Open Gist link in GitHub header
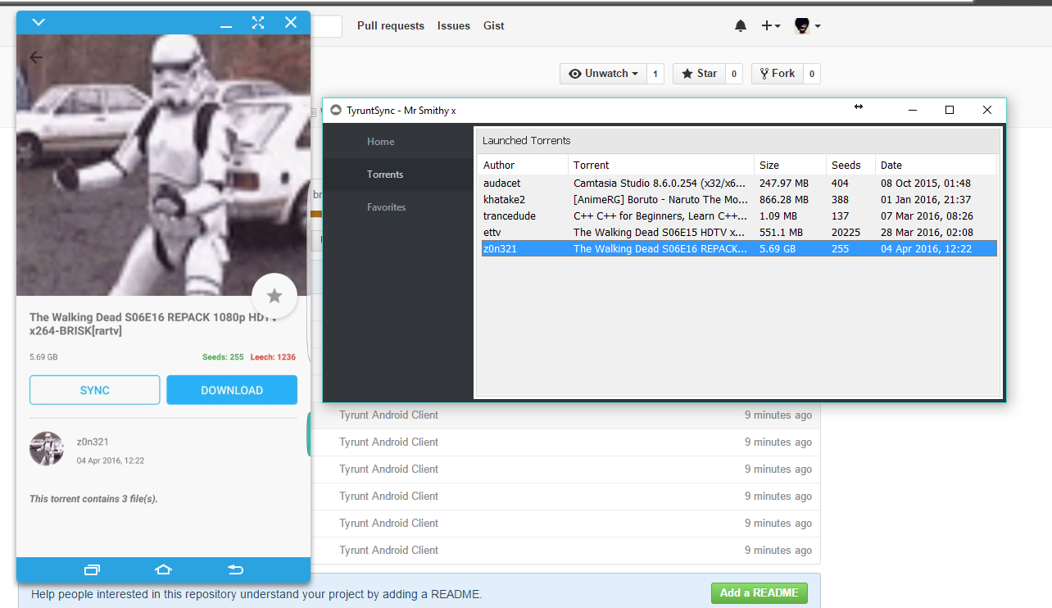This screenshot has width=1052, height=608. click(x=494, y=26)
